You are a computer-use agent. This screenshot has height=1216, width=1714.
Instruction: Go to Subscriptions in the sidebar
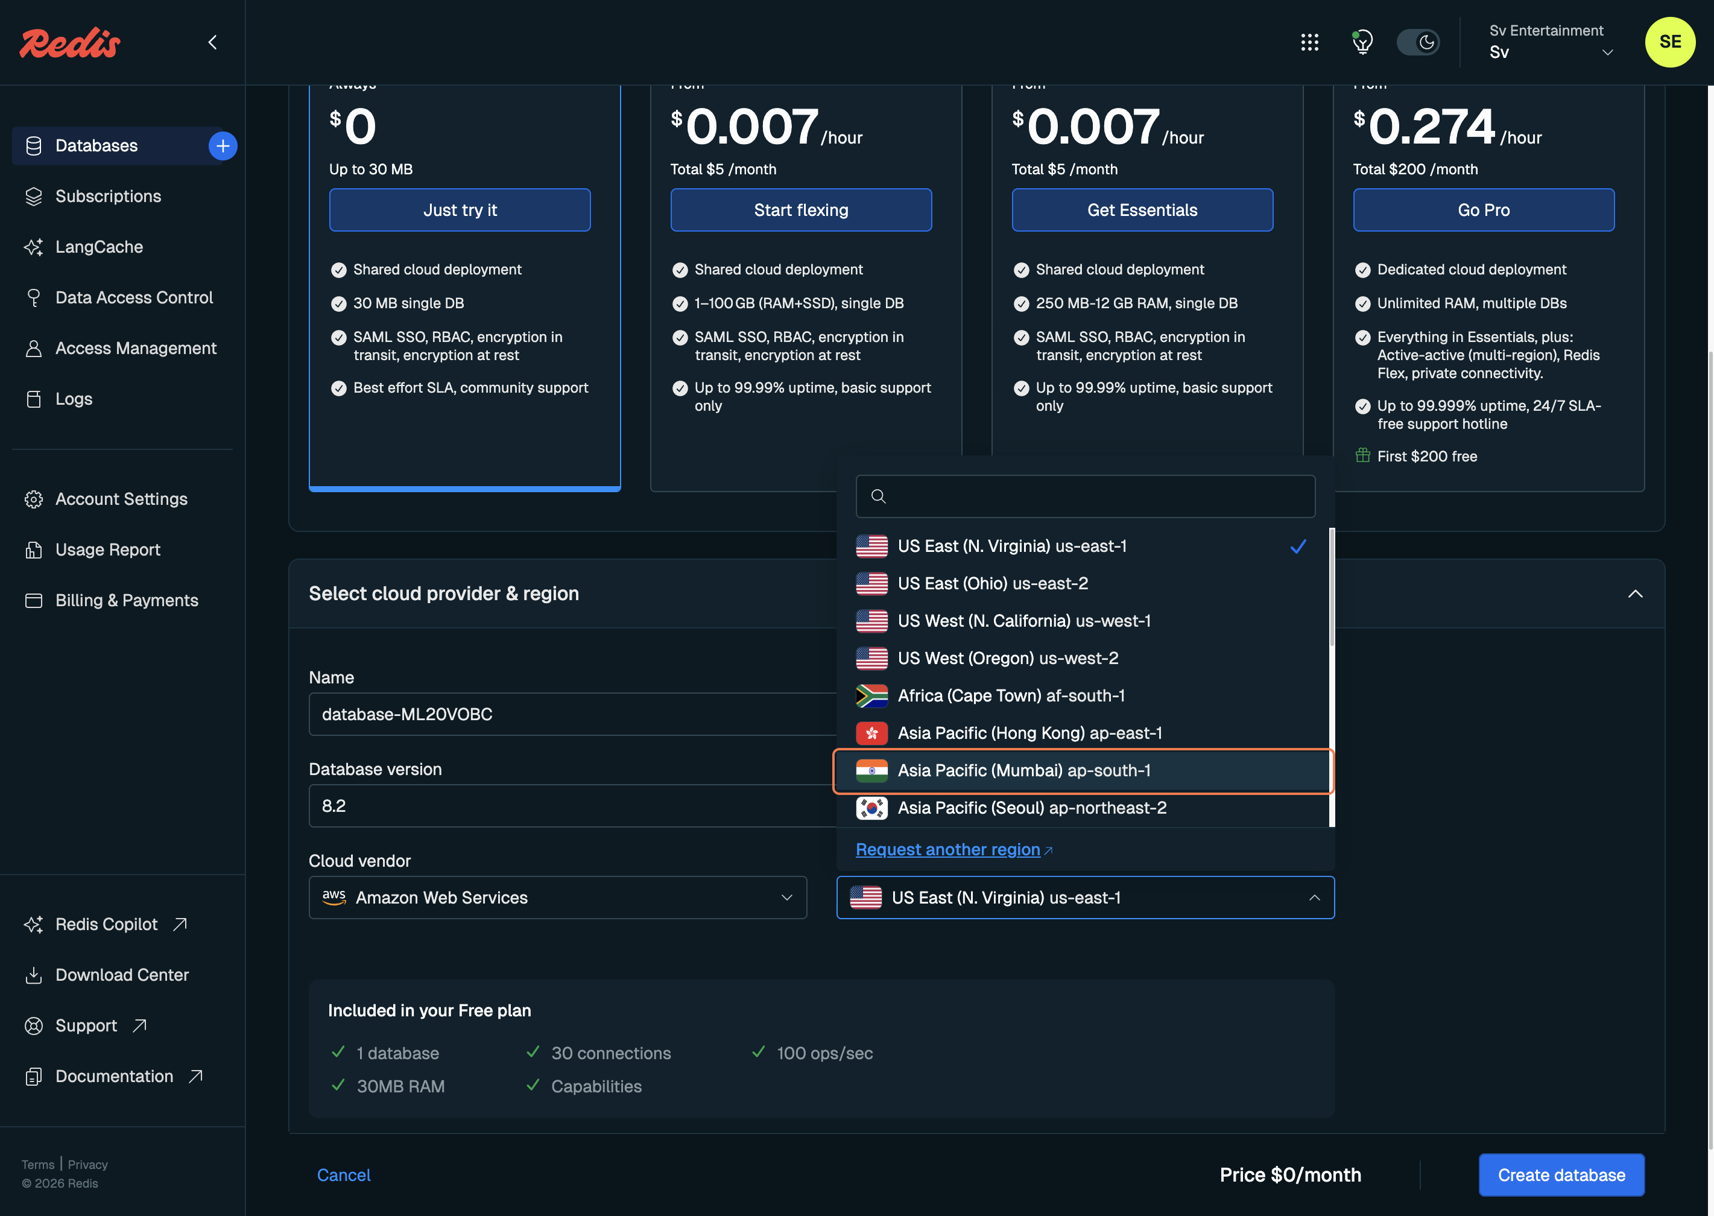tap(108, 196)
